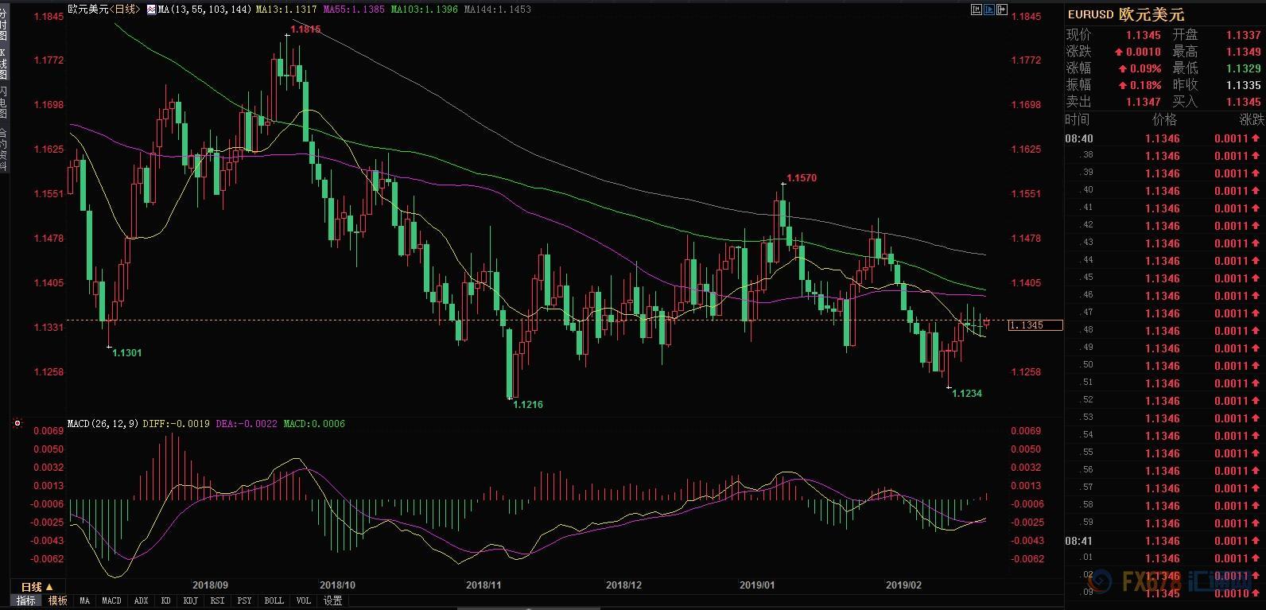Click the 2018/09 date axis label
The width and height of the screenshot is (1266, 610).
click(211, 585)
